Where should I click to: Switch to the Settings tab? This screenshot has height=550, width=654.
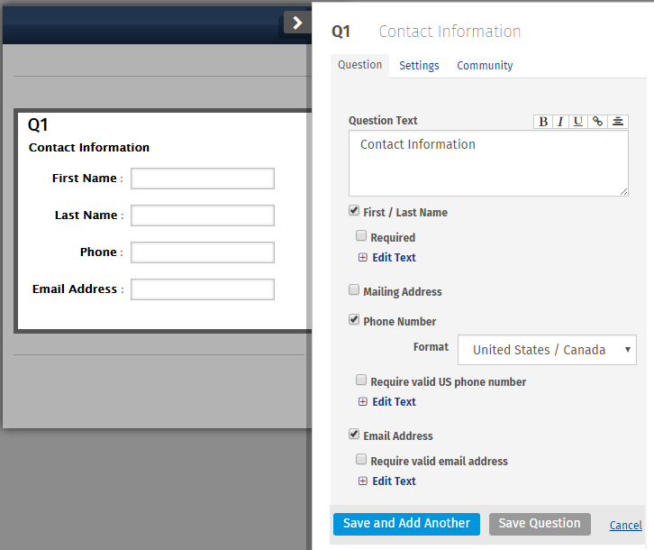tap(419, 66)
